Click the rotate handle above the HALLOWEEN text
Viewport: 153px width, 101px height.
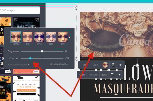(137, 65)
